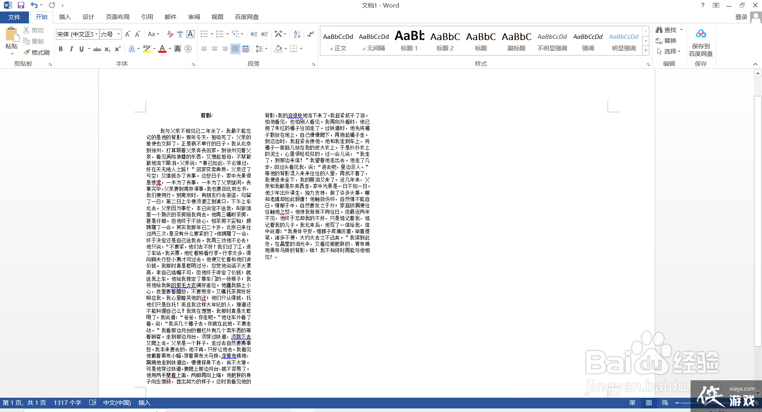Collapse the ribbon with arrow

(755, 64)
